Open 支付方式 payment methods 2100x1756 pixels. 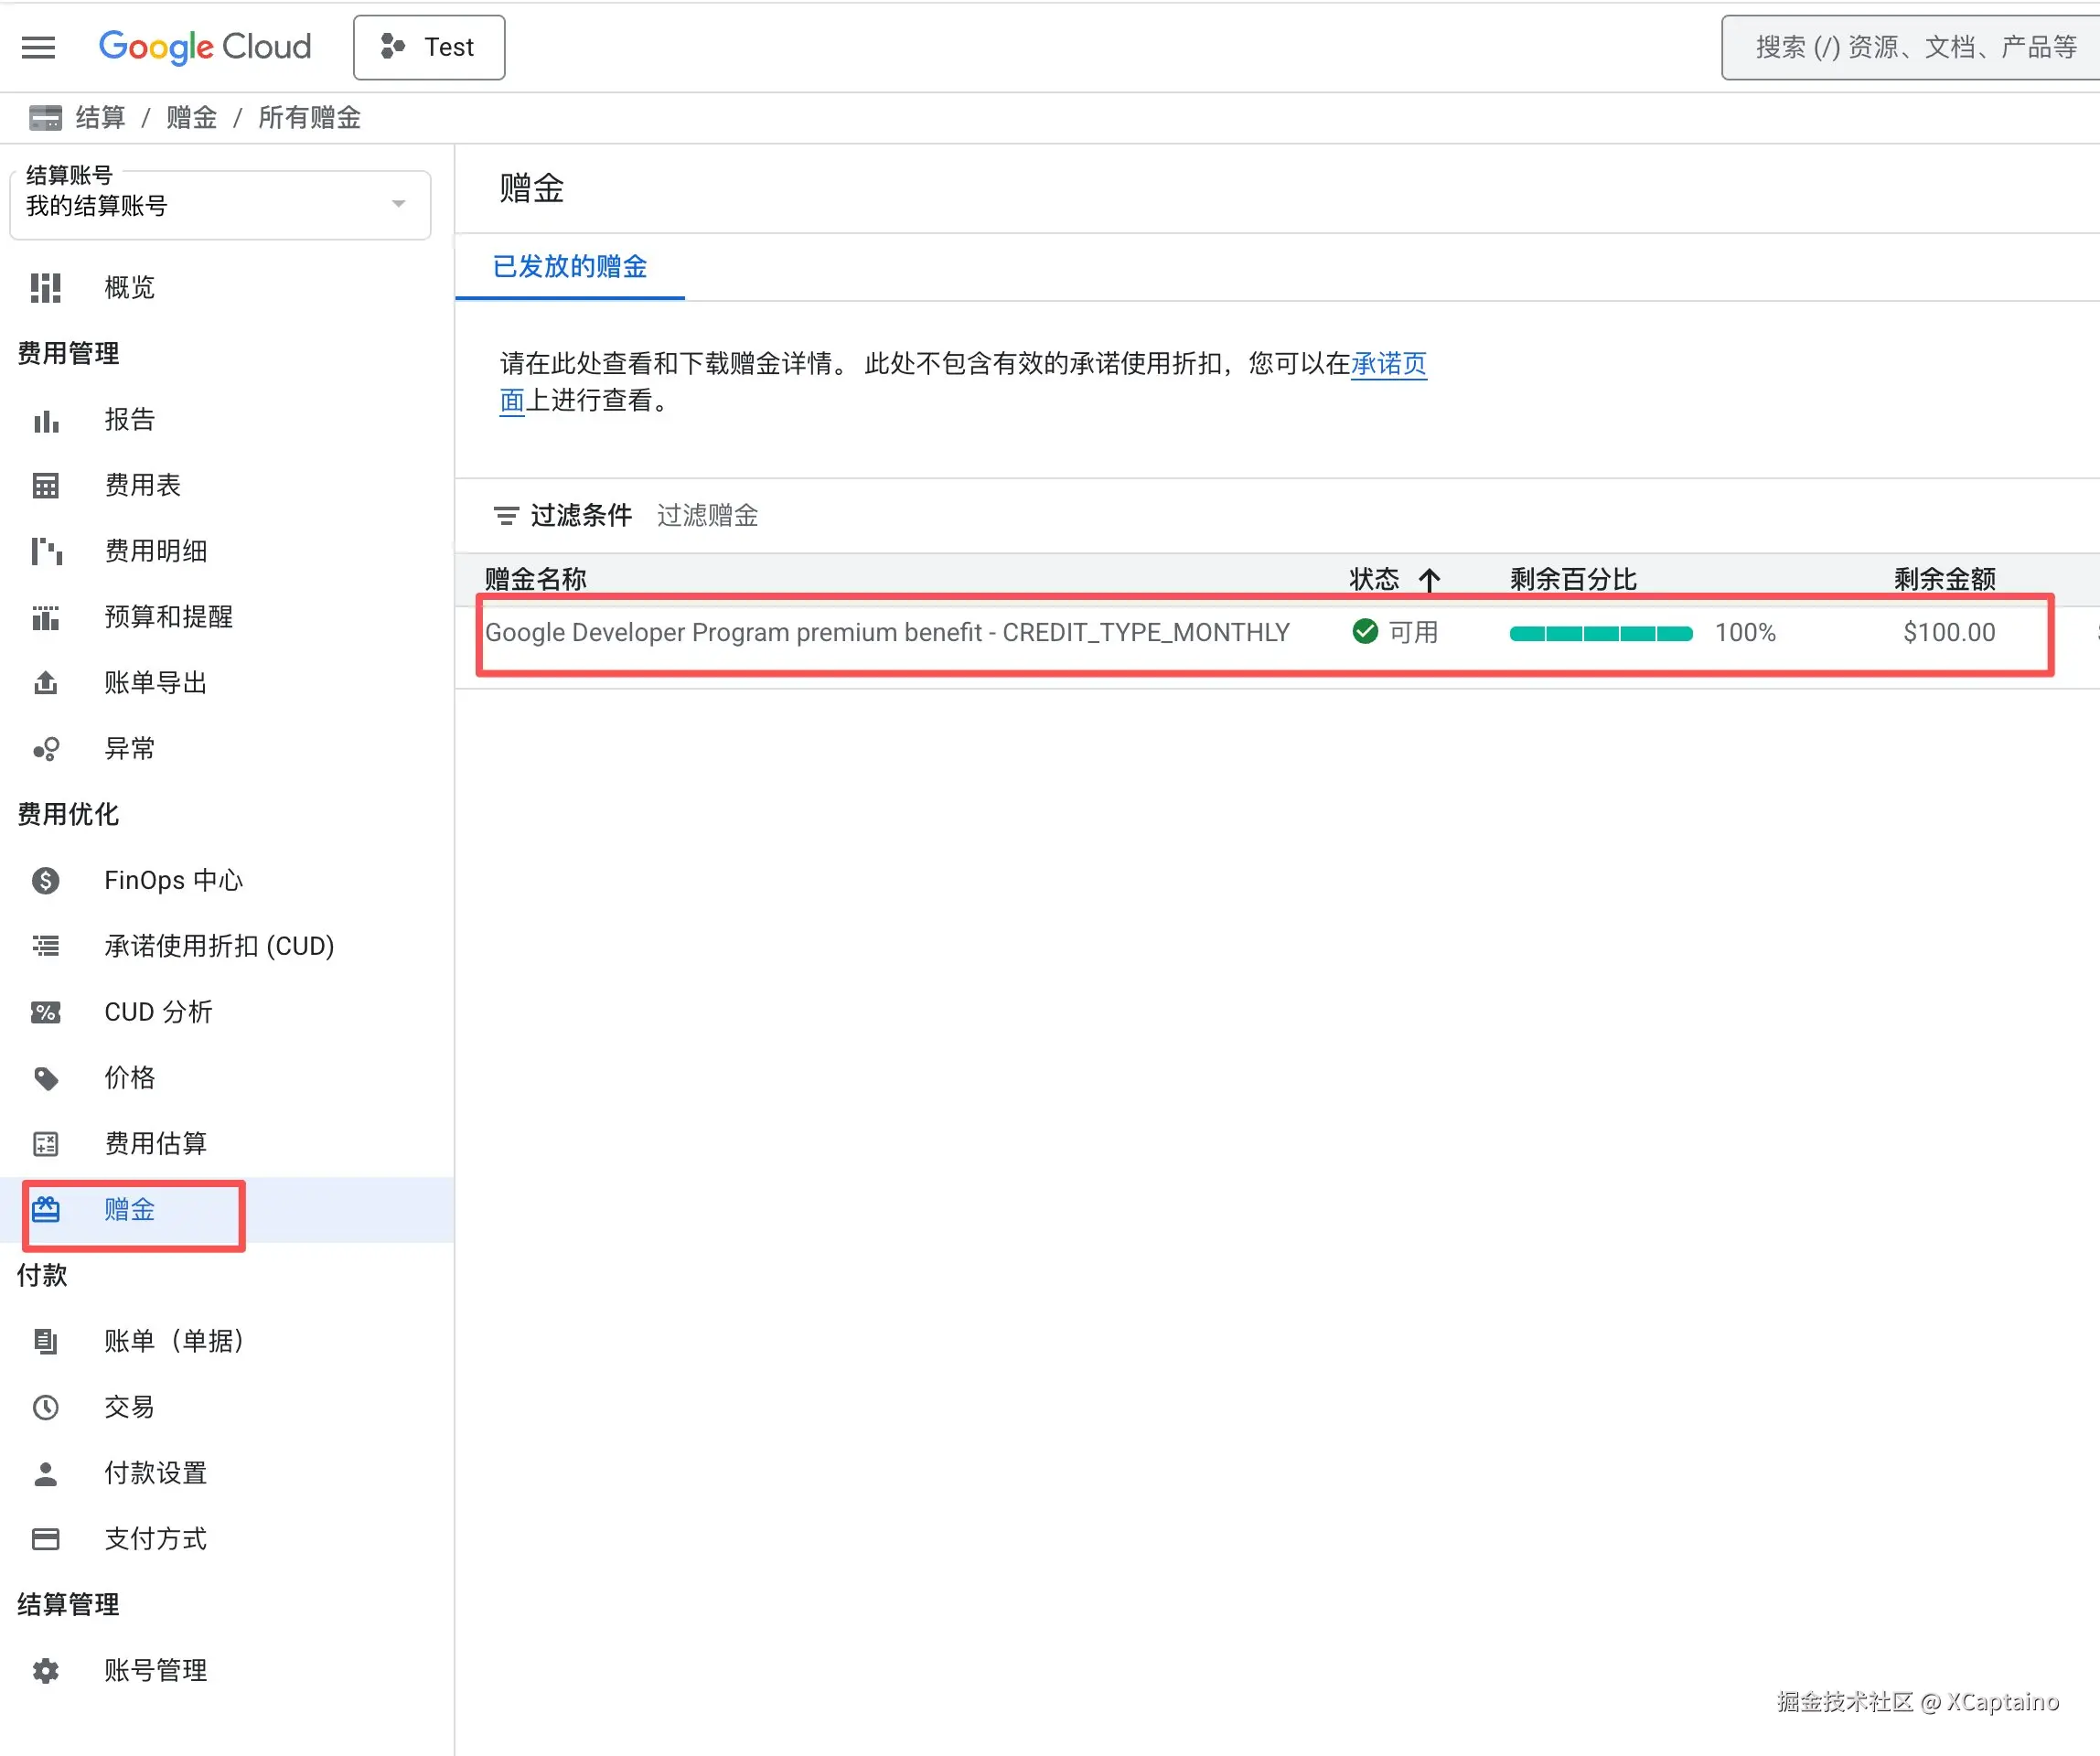(155, 1539)
